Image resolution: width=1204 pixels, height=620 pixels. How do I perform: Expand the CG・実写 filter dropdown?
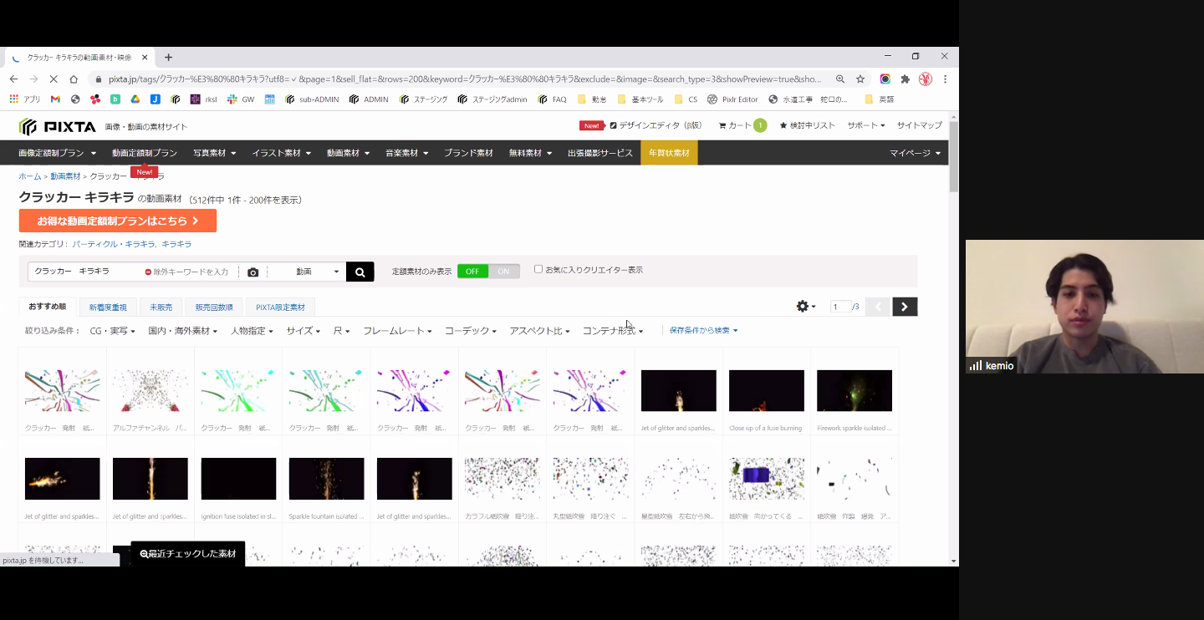tap(112, 331)
